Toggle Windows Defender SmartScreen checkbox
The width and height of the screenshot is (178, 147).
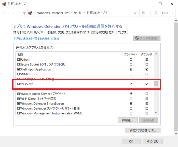18,103
